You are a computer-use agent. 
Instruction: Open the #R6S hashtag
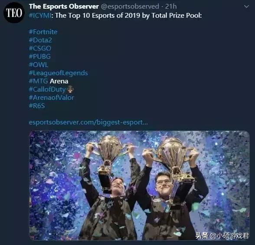pyautogui.click(x=37, y=106)
